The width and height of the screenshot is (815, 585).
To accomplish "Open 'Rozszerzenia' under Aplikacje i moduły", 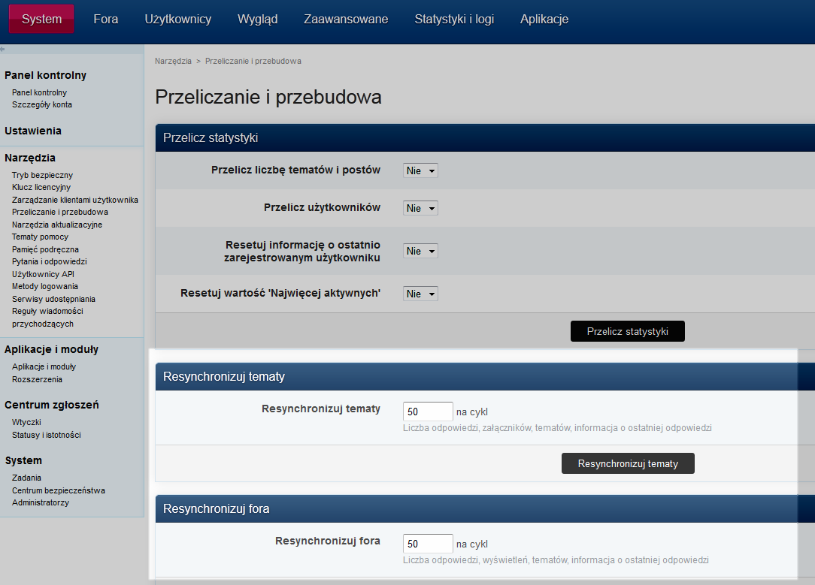I will [38, 379].
